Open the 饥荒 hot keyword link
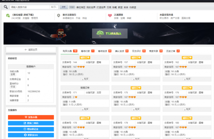The image size is (214, 139). tap(109, 7)
